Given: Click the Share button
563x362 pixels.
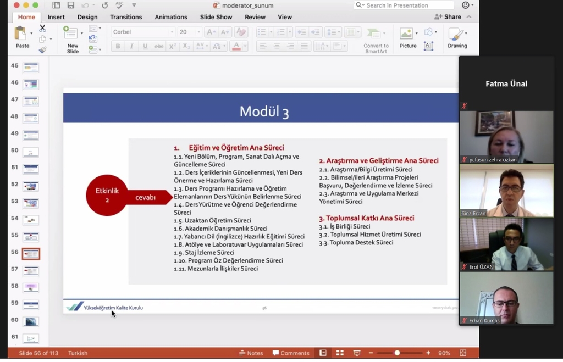Looking at the screenshot, I should click(x=448, y=17).
